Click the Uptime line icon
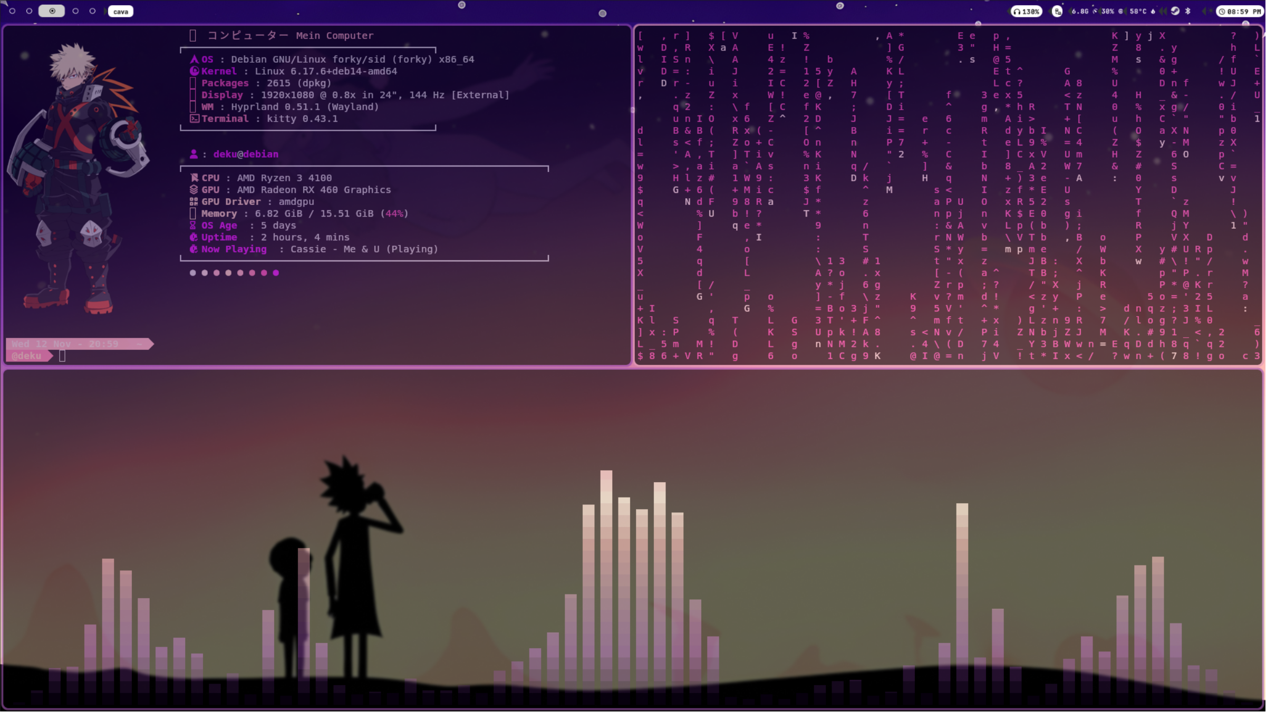 (x=194, y=237)
